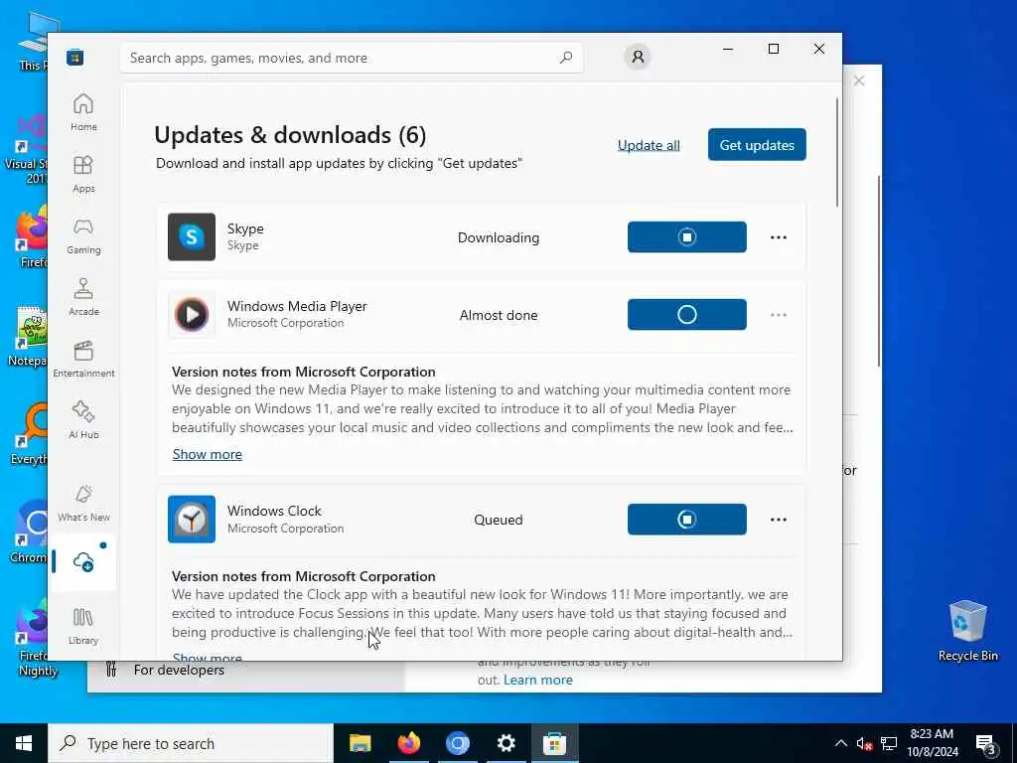The image size is (1017, 763).
Task: Click the Store search input field
Action: click(x=352, y=58)
